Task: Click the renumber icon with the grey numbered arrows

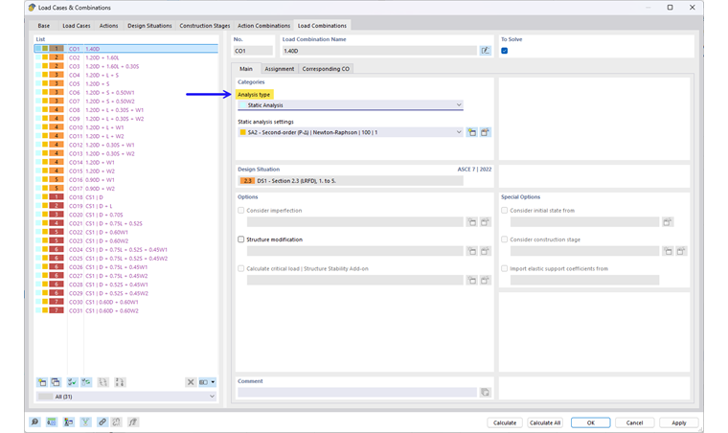Action: (103, 382)
